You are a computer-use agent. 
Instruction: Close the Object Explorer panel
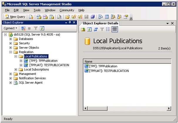74,23
